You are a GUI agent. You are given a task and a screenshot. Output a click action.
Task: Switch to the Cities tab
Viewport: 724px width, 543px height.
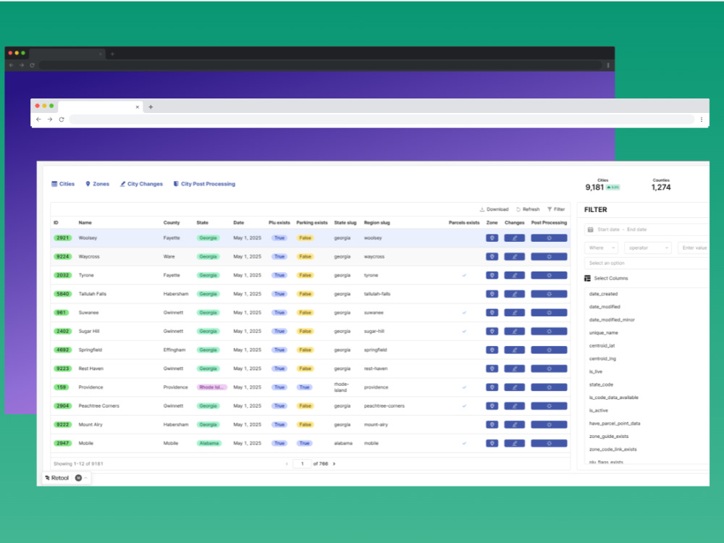coord(63,184)
